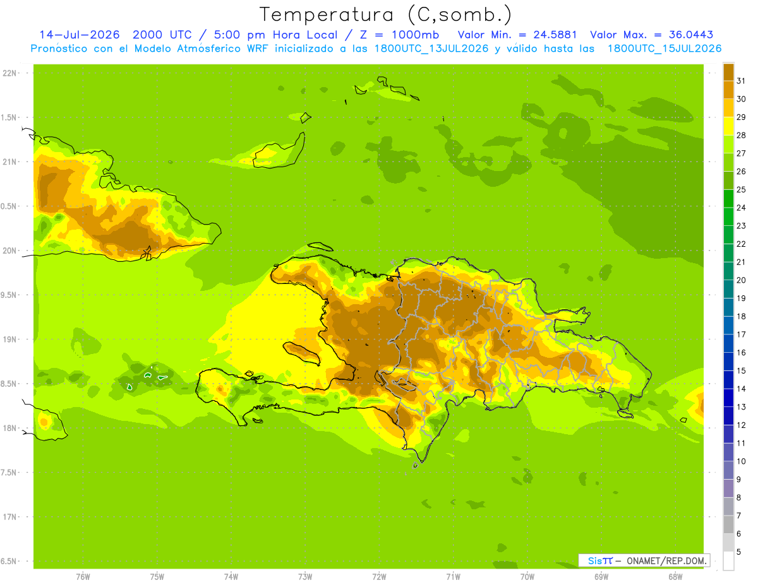758x585 pixels.
Task: Click the legend number 31
Action: click(742, 81)
